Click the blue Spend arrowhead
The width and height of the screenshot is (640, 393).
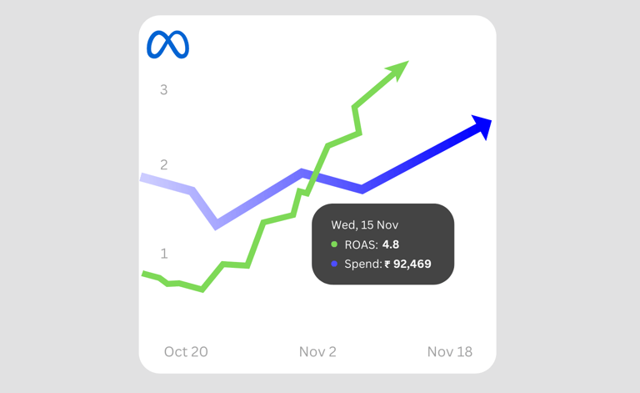(482, 127)
